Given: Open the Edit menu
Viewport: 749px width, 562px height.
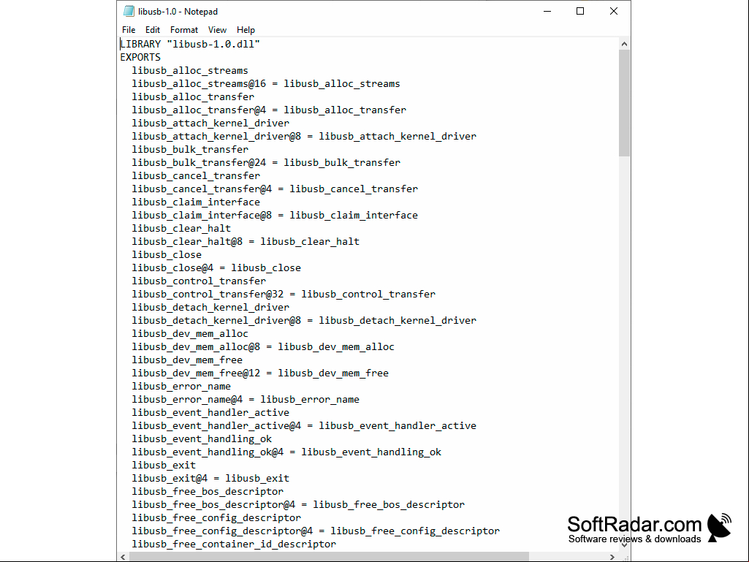Looking at the screenshot, I should pos(153,30).
